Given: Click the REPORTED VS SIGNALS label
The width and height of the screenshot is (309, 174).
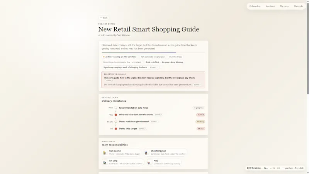Looking at the screenshot, I should click(x=115, y=74).
